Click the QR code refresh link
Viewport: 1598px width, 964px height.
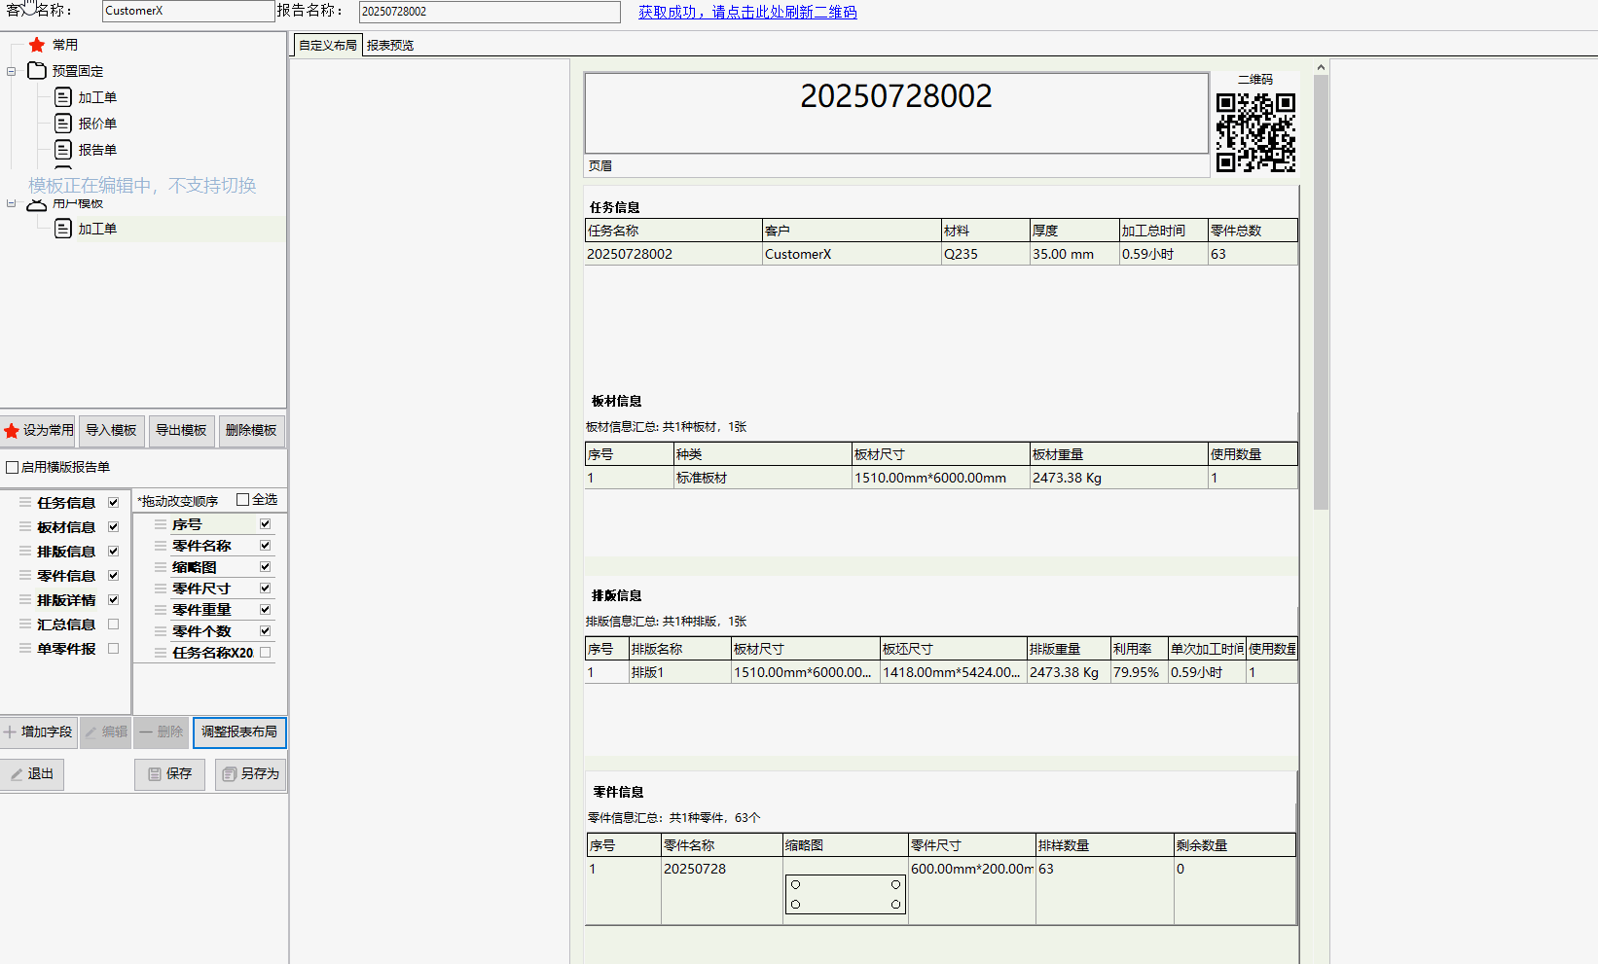pos(747,13)
